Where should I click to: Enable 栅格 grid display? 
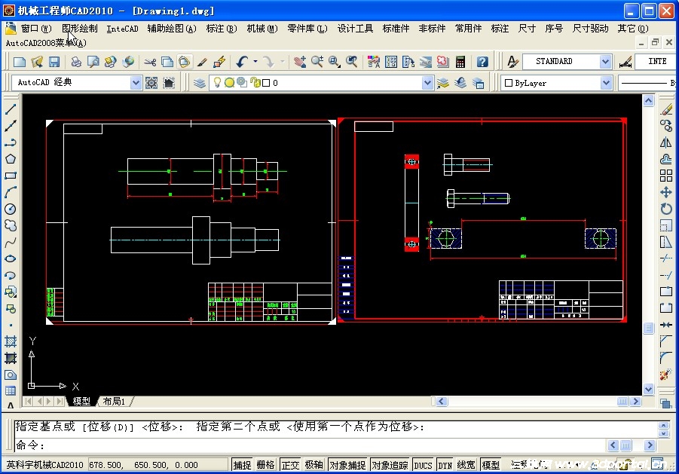pyautogui.click(x=265, y=465)
